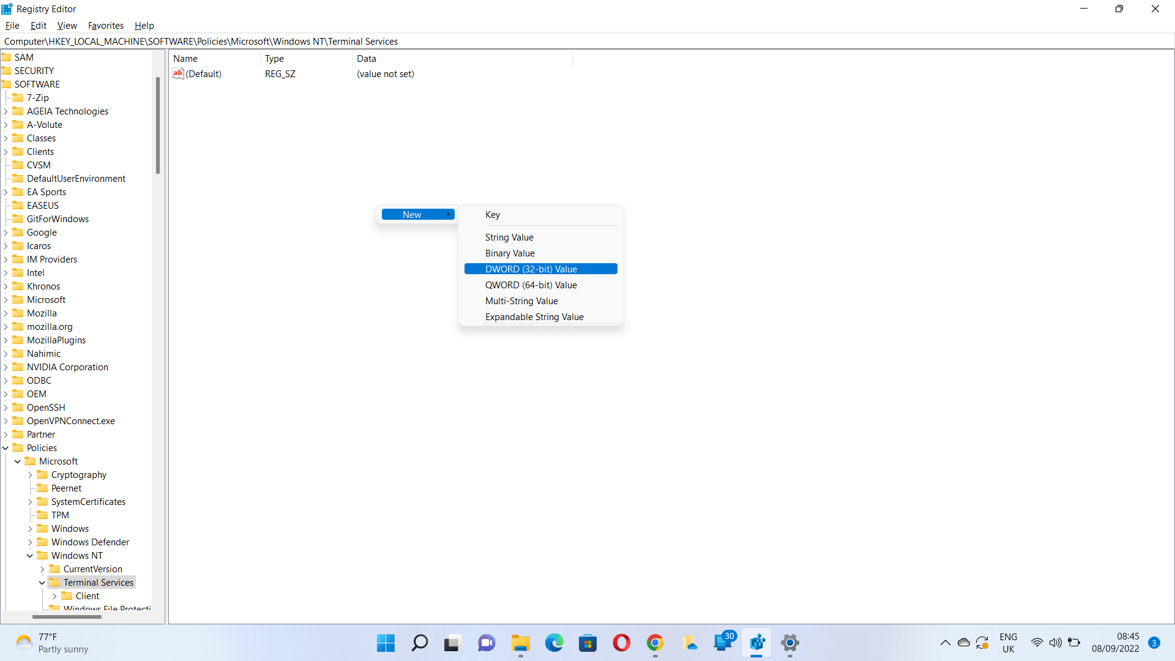Open the Teams chat icon showing 30 notifications

click(723, 643)
